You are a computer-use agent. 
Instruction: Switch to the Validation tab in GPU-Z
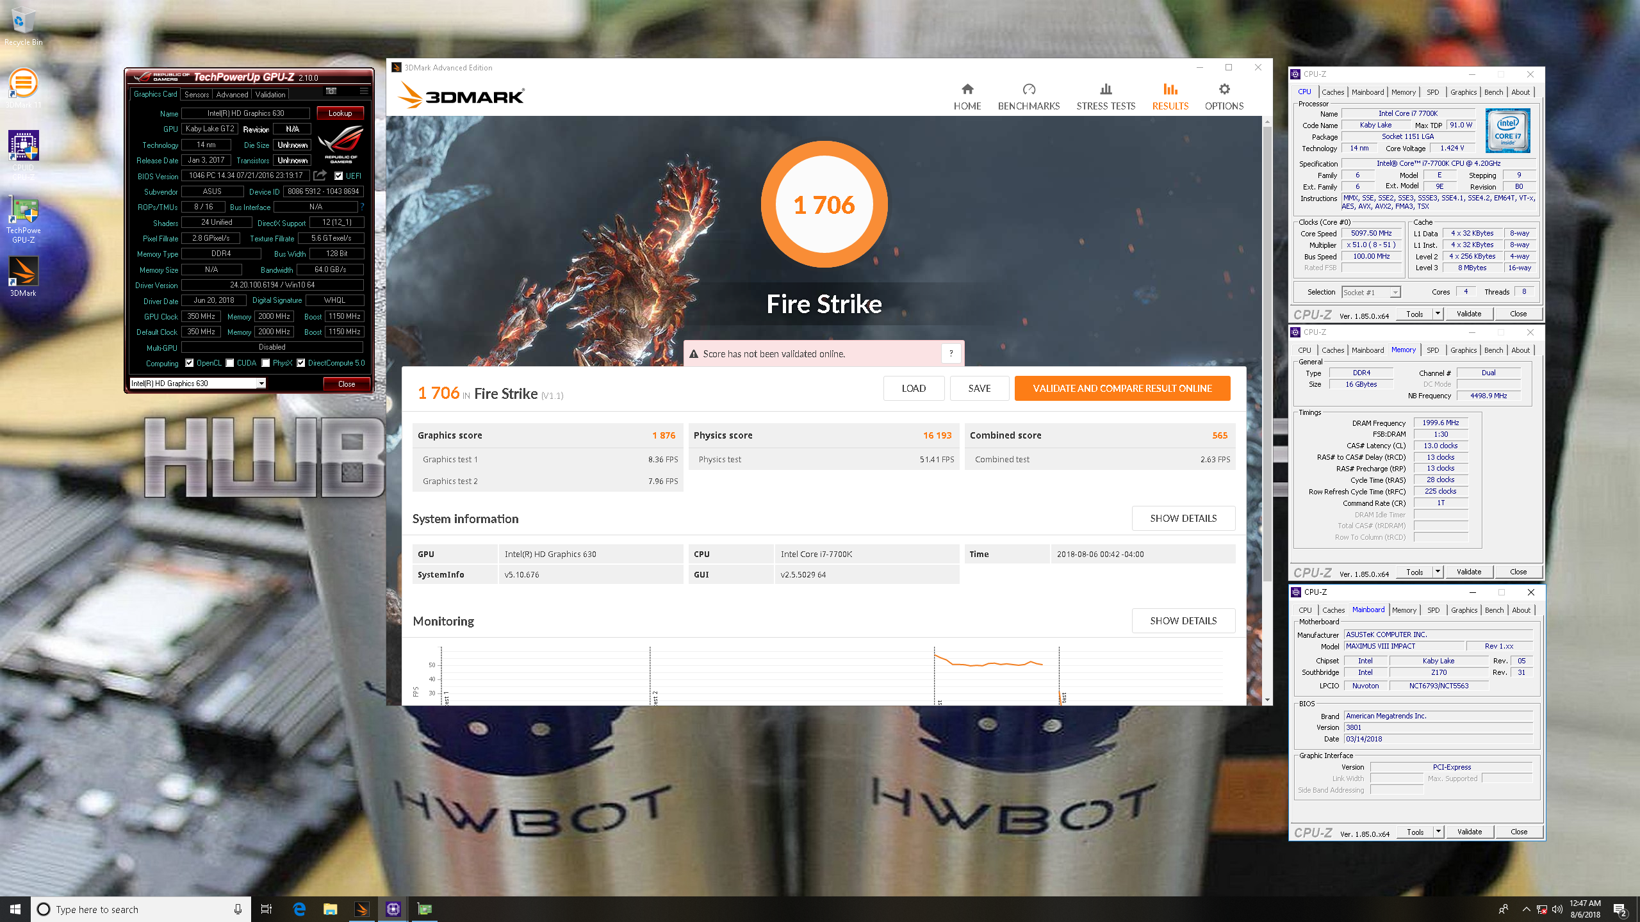(x=270, y=94)
